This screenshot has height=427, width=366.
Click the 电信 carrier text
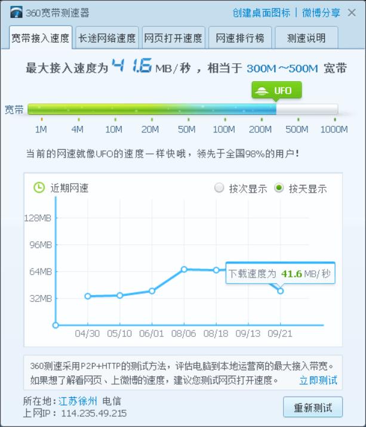click(112, 401)
